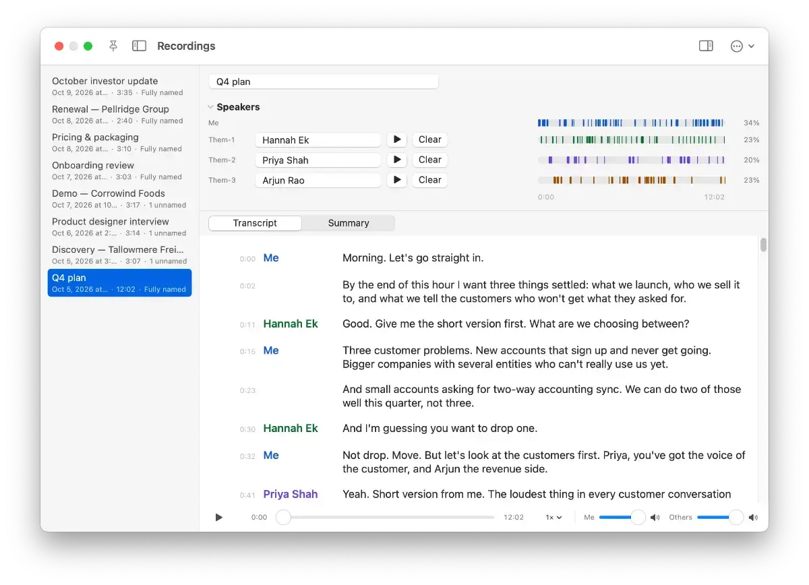Click Hannah Ek's green speaker timeline
This screenshot has width=809, height=585.
(631, 140)
